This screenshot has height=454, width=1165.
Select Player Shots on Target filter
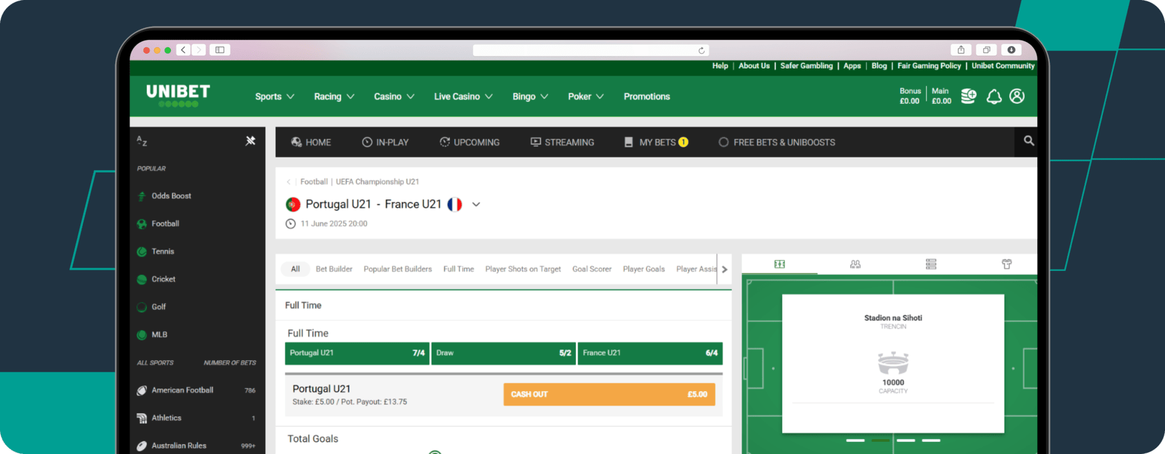coord(523,269)
